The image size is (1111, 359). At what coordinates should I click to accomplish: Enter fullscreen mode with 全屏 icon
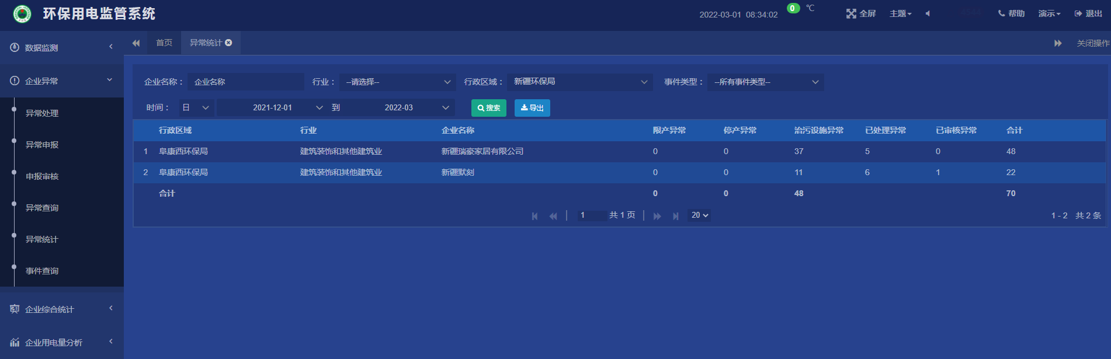click(x=860, y=13)
